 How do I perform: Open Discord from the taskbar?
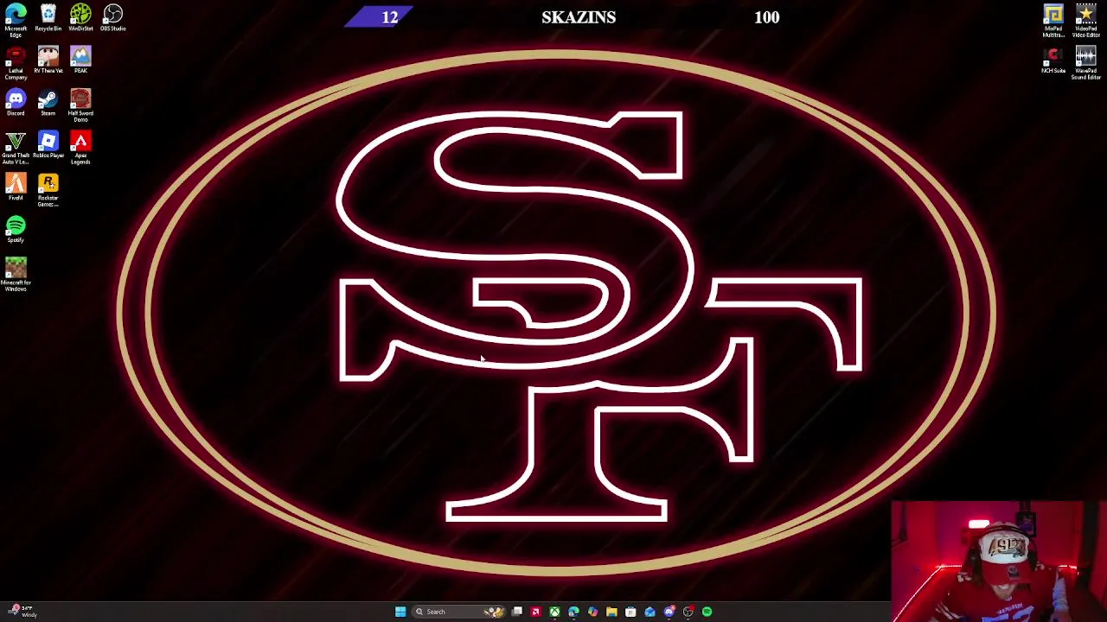tap(669, 612)
